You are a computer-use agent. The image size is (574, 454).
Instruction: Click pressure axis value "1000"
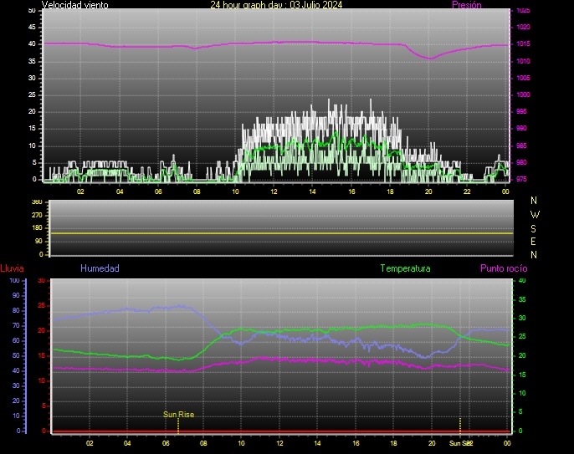[523, 94]
